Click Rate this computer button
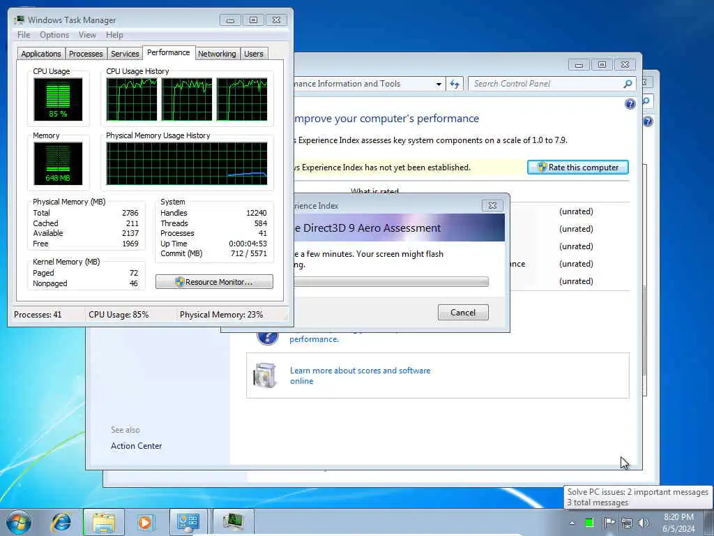Image resolution: width=714 pixels, height=536 pixels. tap(578, 167)
